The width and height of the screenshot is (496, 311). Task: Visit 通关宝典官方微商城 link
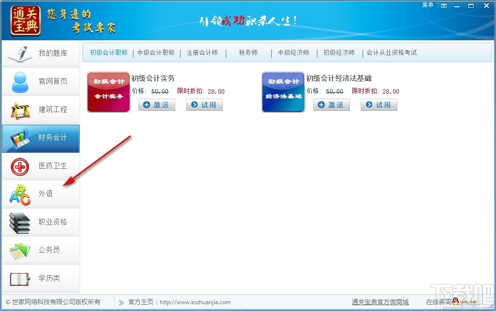tap(380, 302)
